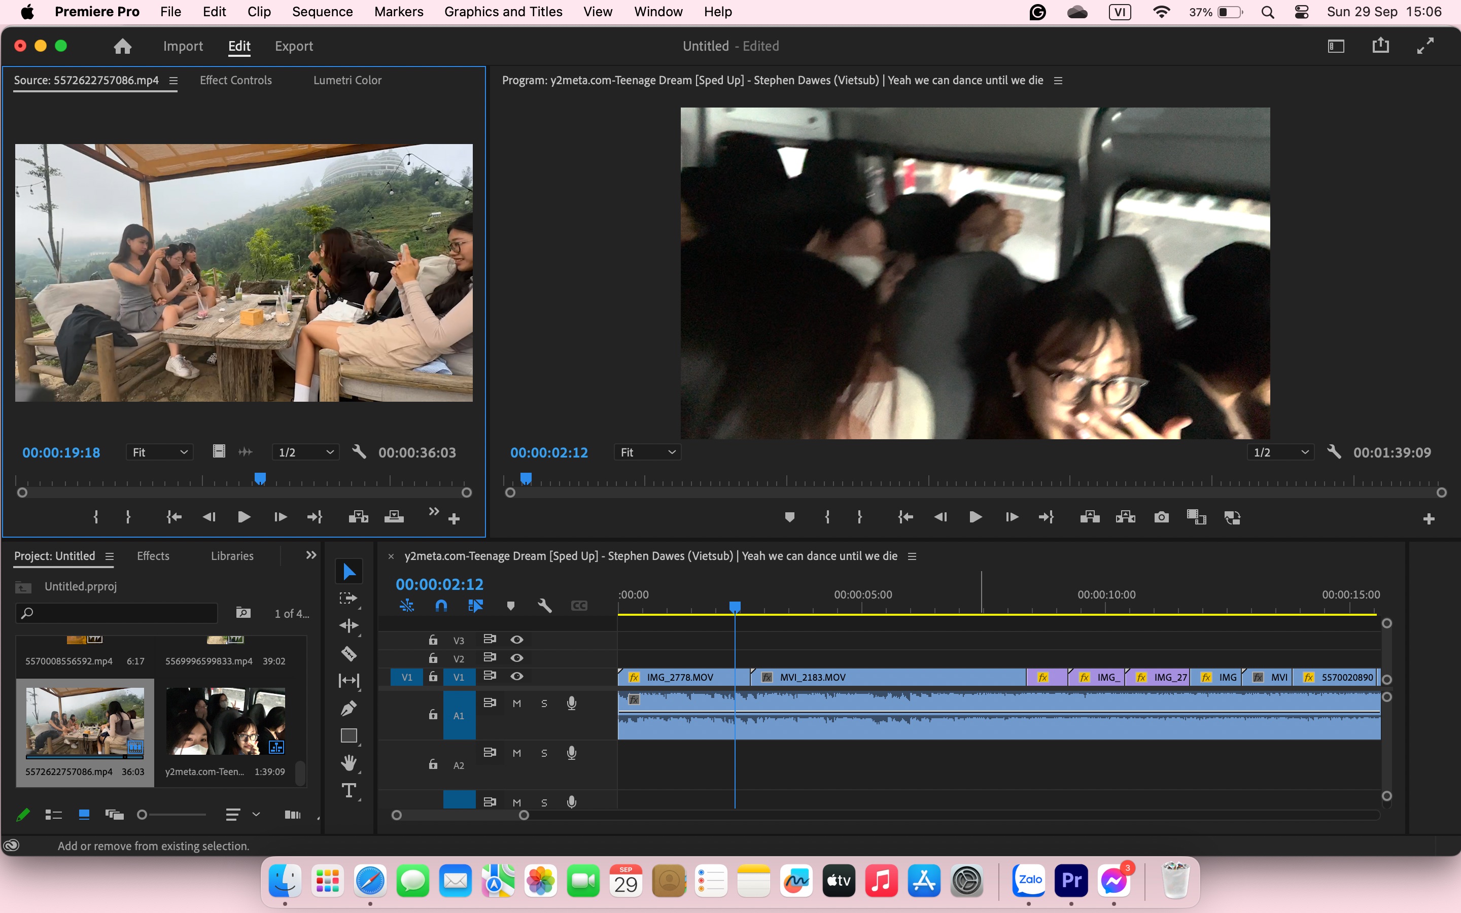Open Source monitor Fit zoom dropdown
This screenshot has width=1461, height=913.
click(x=159, y=452)
